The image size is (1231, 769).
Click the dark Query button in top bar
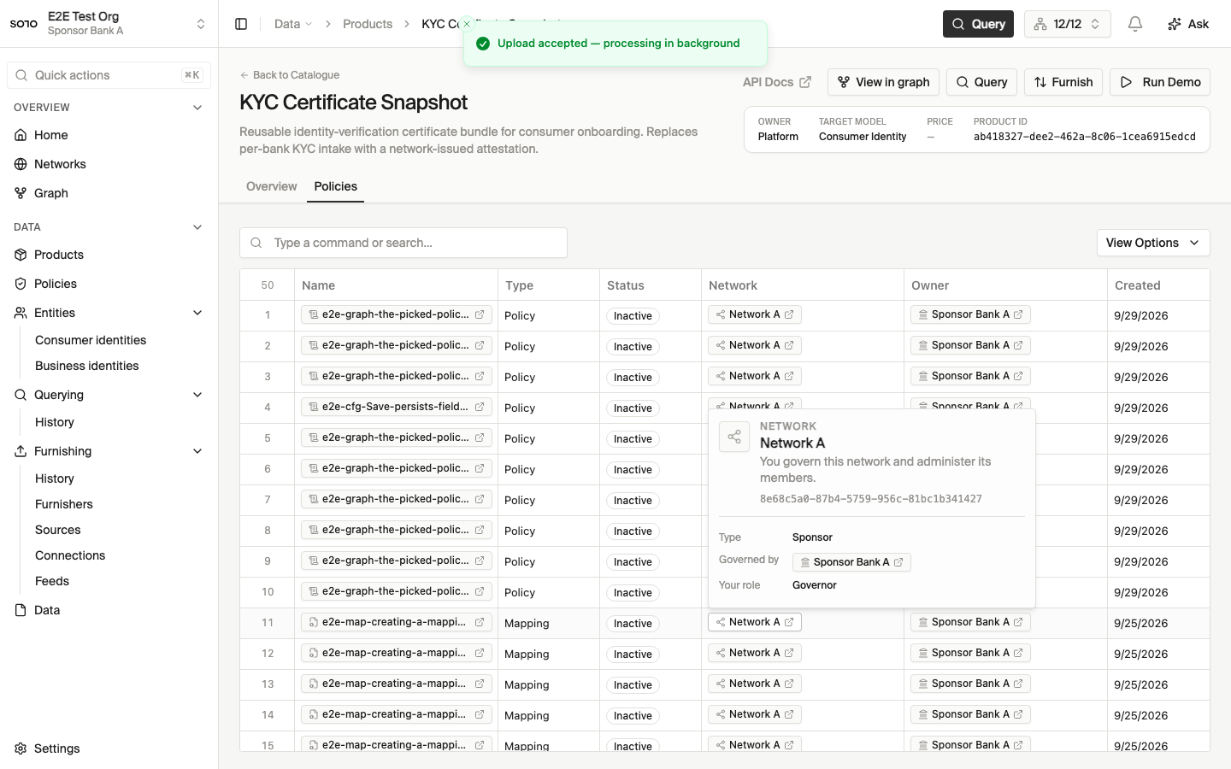[x=978, y=24]
